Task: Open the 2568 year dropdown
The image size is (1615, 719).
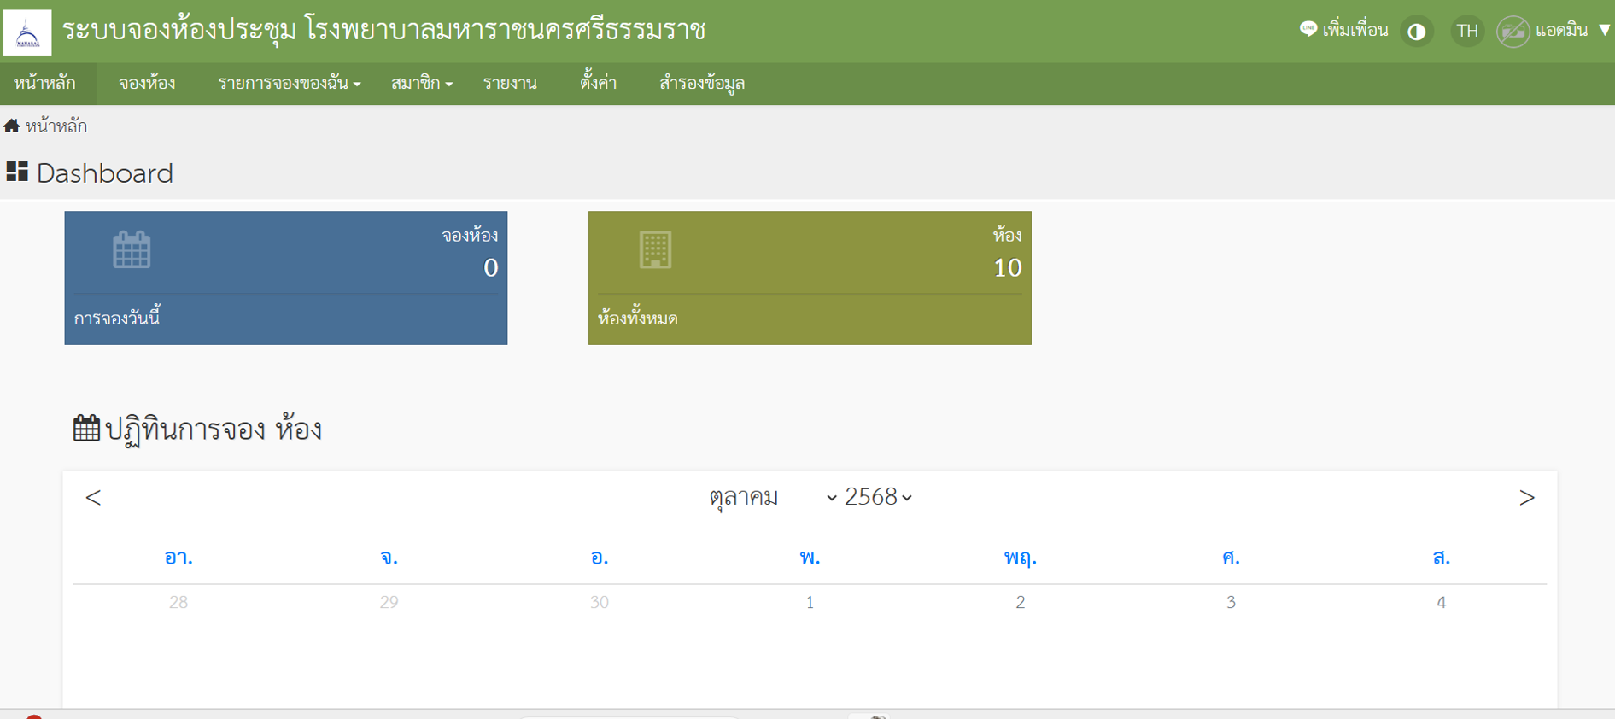Action: click(x=878, y=497)
